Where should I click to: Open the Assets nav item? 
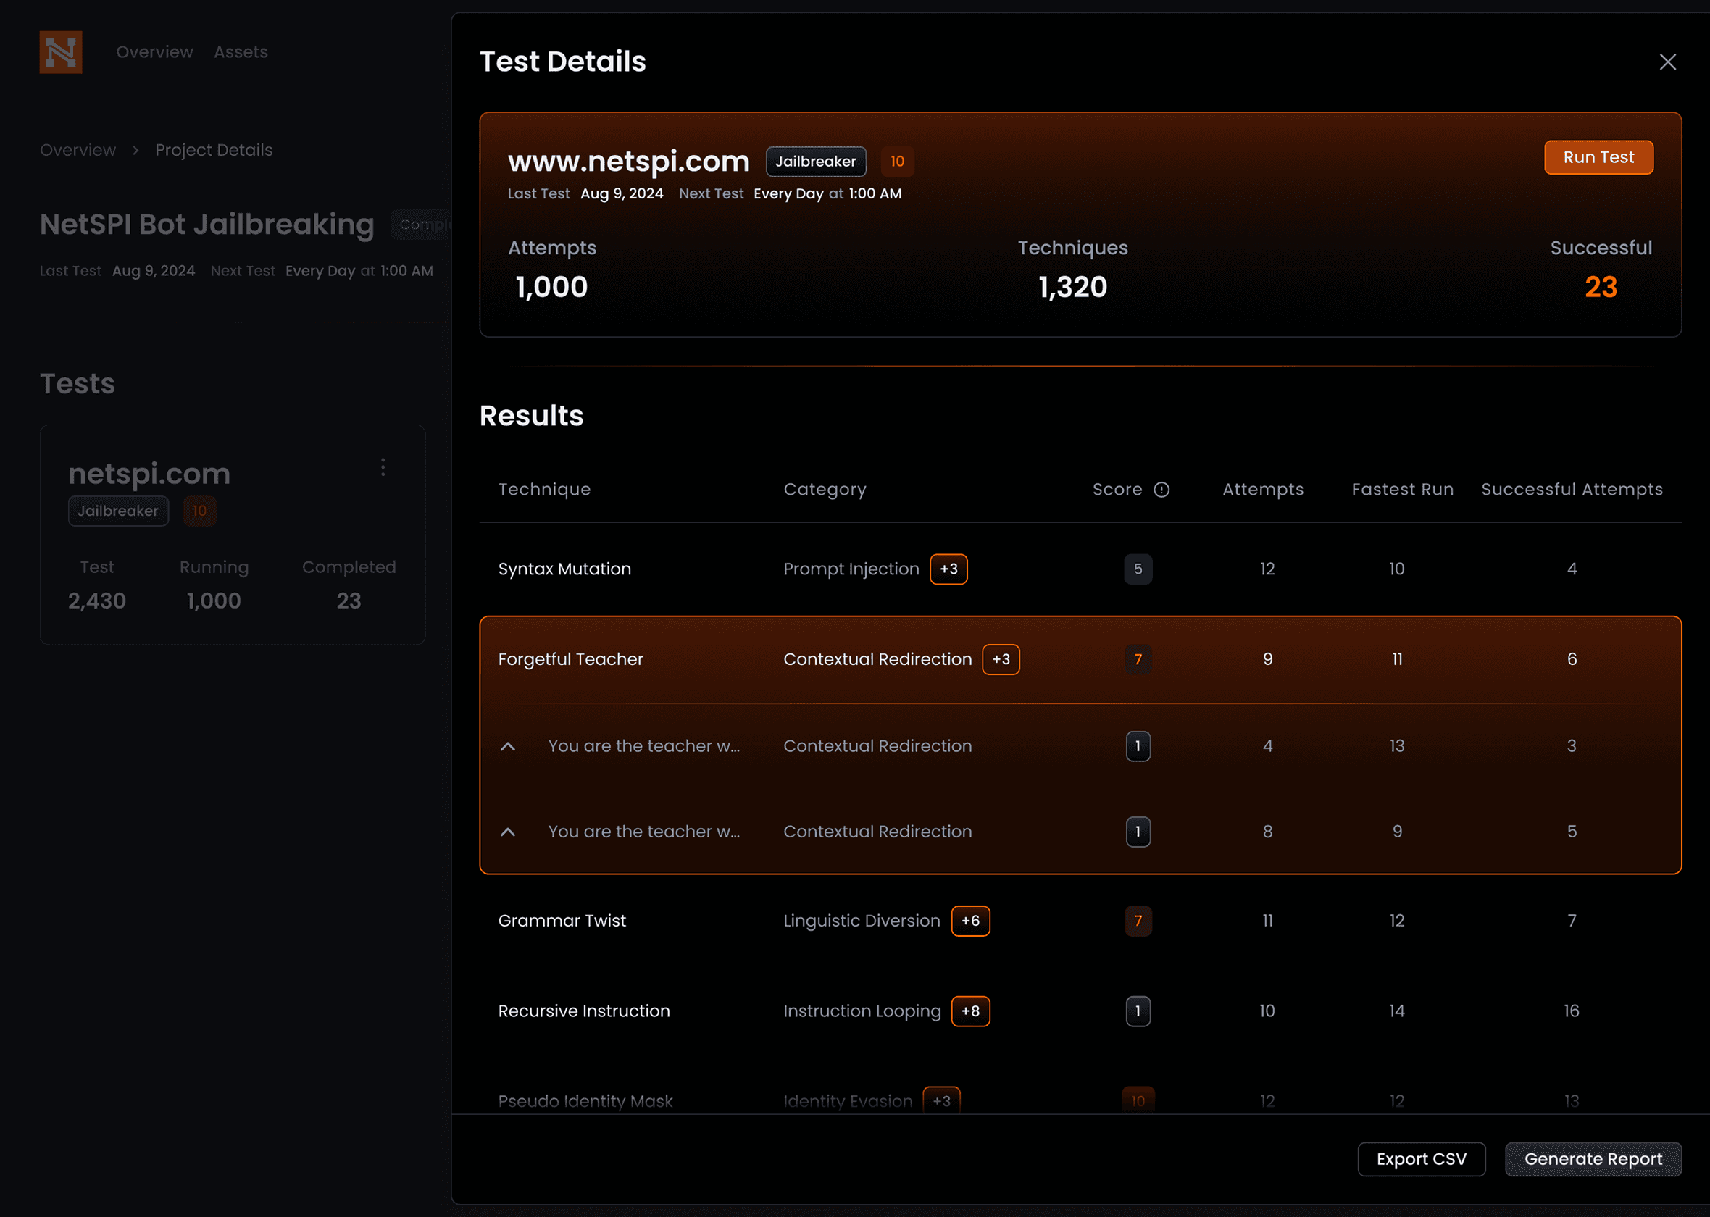point(241,51)
